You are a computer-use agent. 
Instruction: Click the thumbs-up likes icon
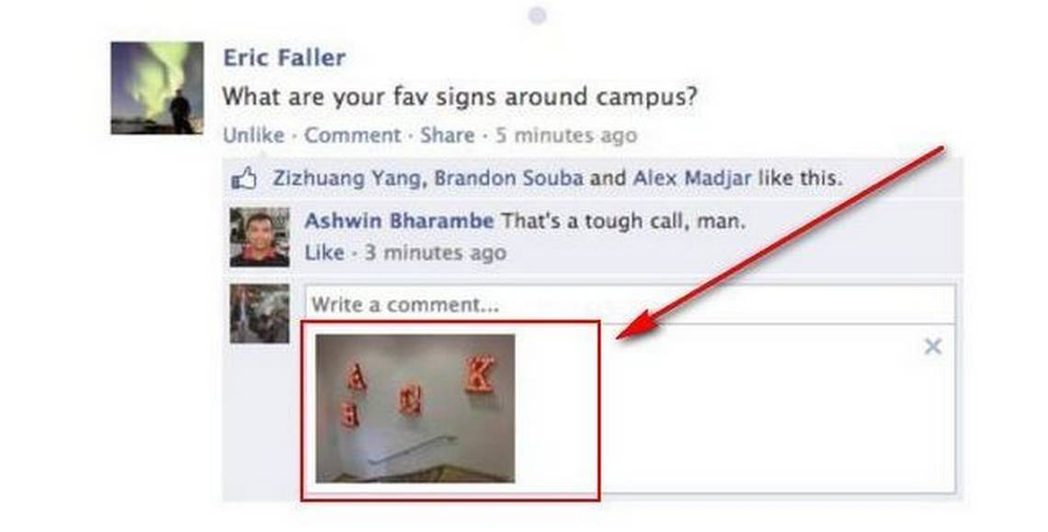pyautogui.click(x=244, y=178)
